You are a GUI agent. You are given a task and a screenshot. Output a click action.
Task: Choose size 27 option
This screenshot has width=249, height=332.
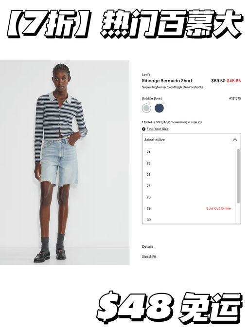(189, 186)
